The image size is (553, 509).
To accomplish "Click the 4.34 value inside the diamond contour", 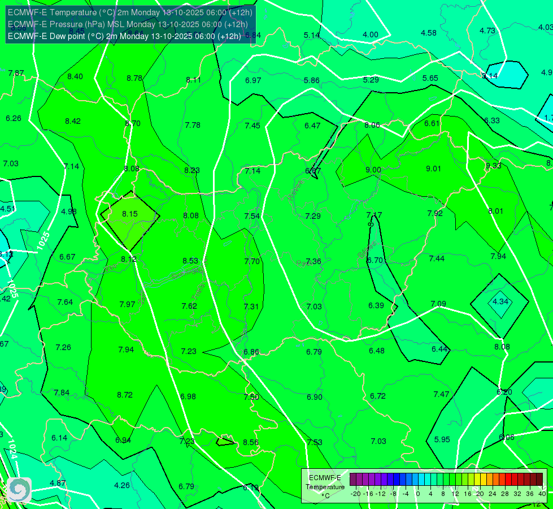I will point(500,301).
